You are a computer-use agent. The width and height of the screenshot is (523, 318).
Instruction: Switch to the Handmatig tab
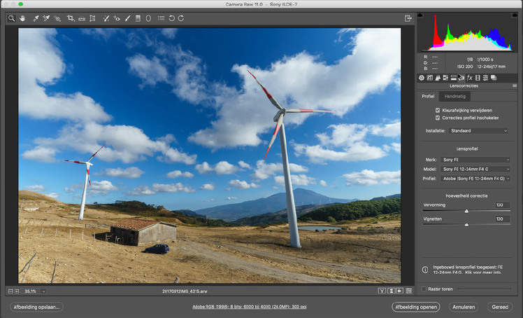(x=455, y=96)
